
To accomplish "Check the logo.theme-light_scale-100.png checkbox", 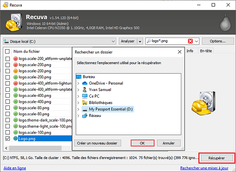I will coord(7,126).
